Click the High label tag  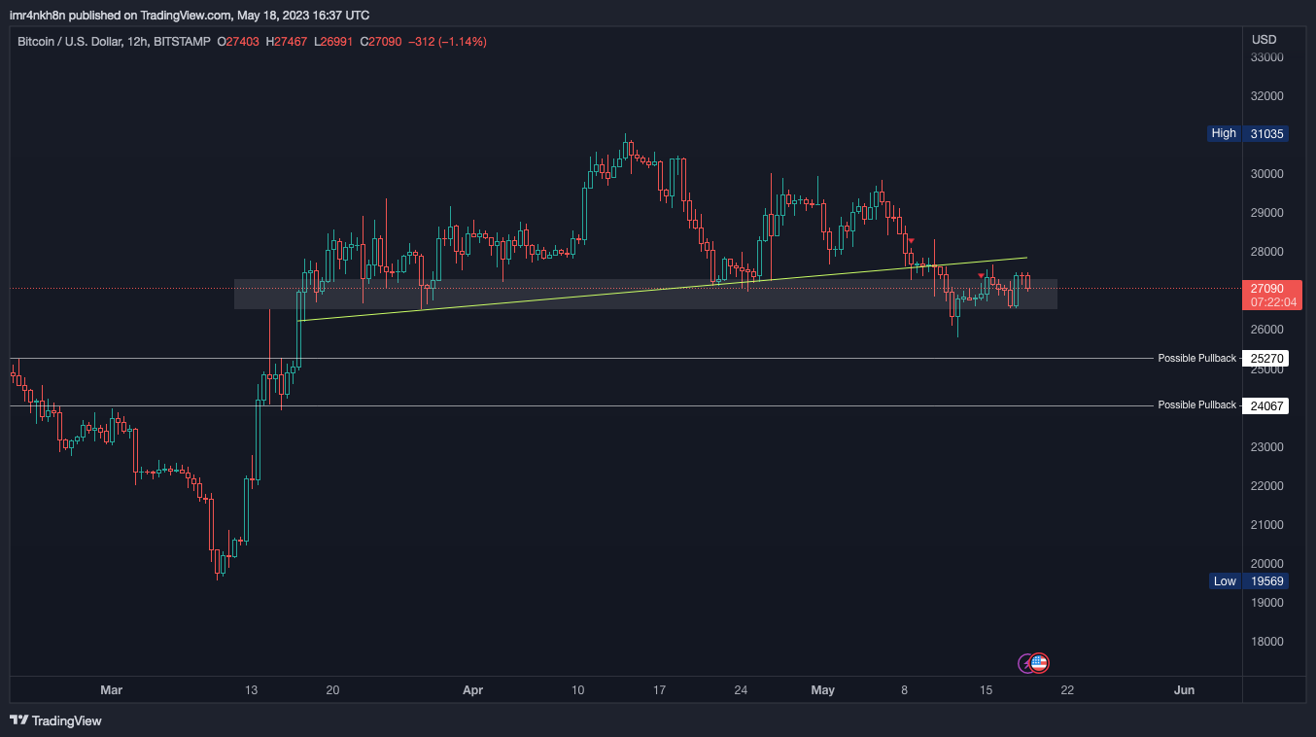[x=1224, y=133]
